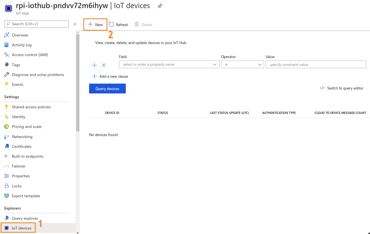
Task: Focus the sidebar Search box
Action: click(x=36, y=24)
